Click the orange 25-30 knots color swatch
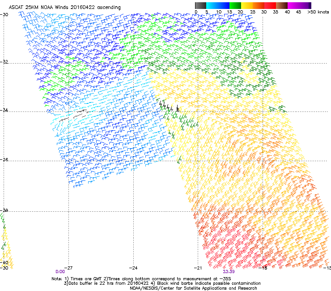 point(259,5)
